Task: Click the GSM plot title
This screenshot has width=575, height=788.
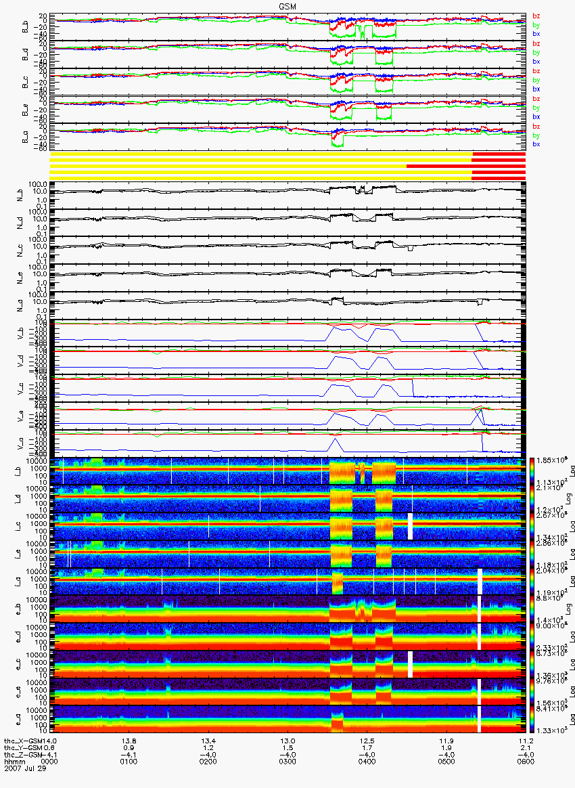Action: (x=287, y=6)
